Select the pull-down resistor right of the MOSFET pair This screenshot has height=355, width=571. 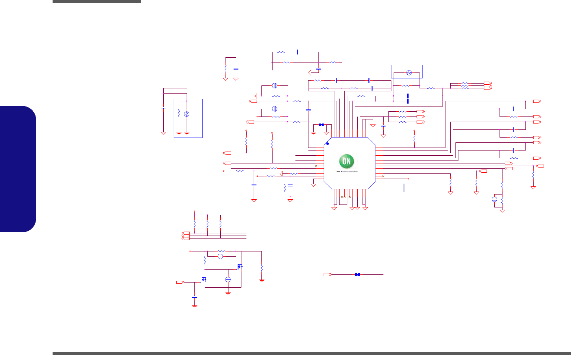(x=262, y=267)
